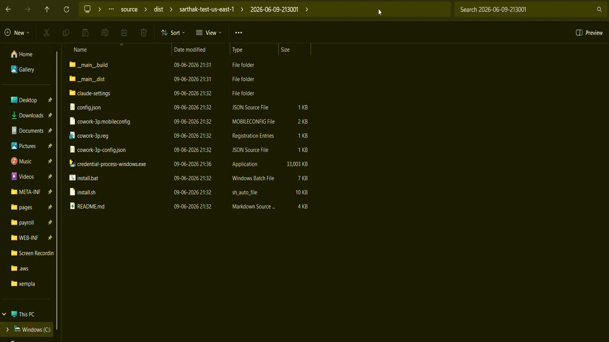Image resolution: width=609 pixels, height=342 pixels.
Task: Select cowork-3p.reg registry file
Action: (x=93, y=136)
